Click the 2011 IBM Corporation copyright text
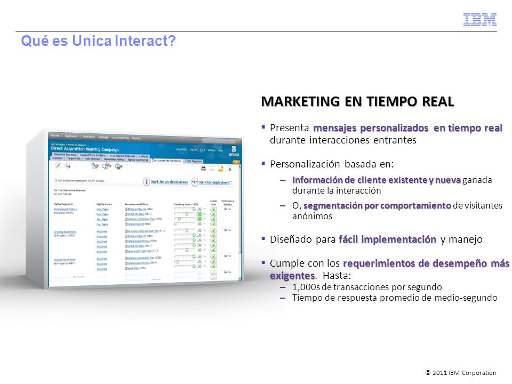 [461, 373]
